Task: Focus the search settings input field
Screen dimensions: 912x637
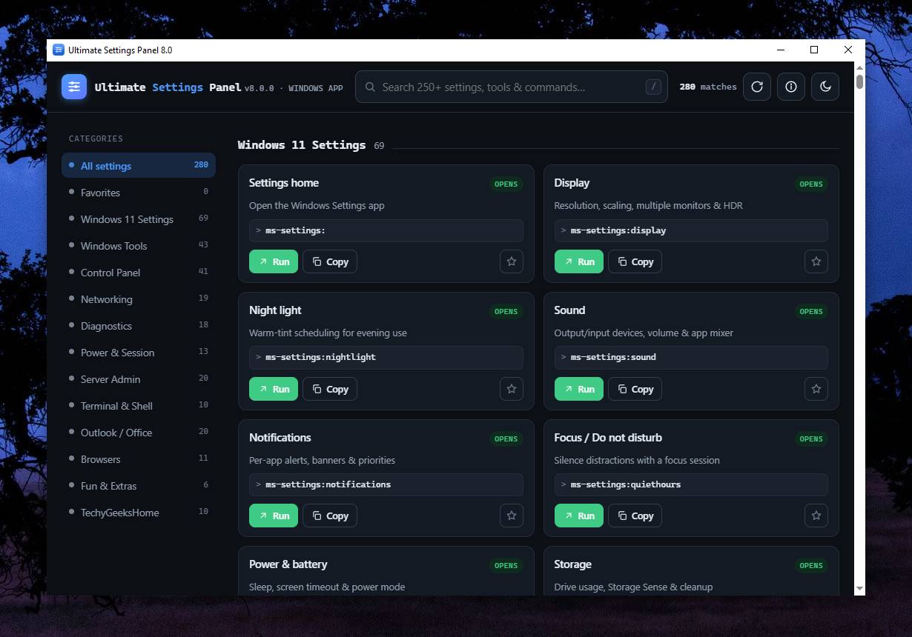Action: click(x=512, y=87)
